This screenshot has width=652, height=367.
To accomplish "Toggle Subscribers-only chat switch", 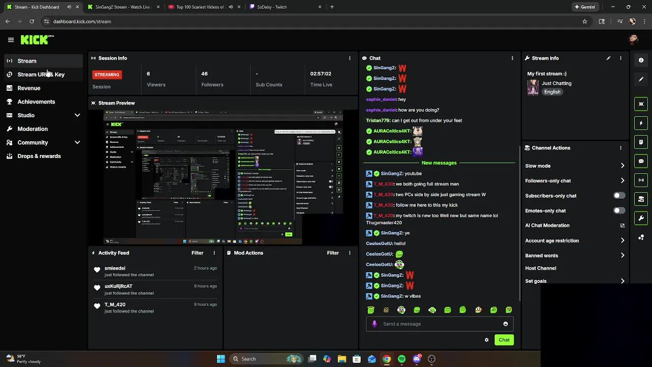I will (x=619, y=196).
